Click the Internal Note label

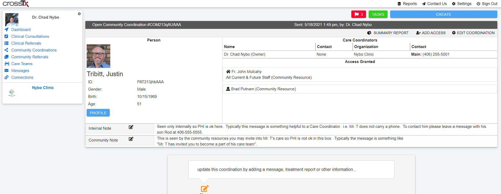tap(100, 128)
